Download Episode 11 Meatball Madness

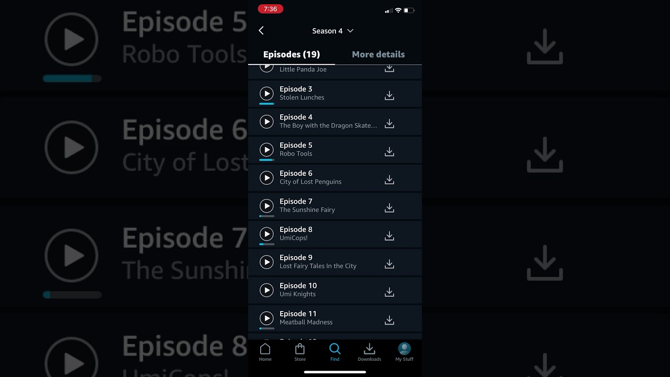point(389,320)
